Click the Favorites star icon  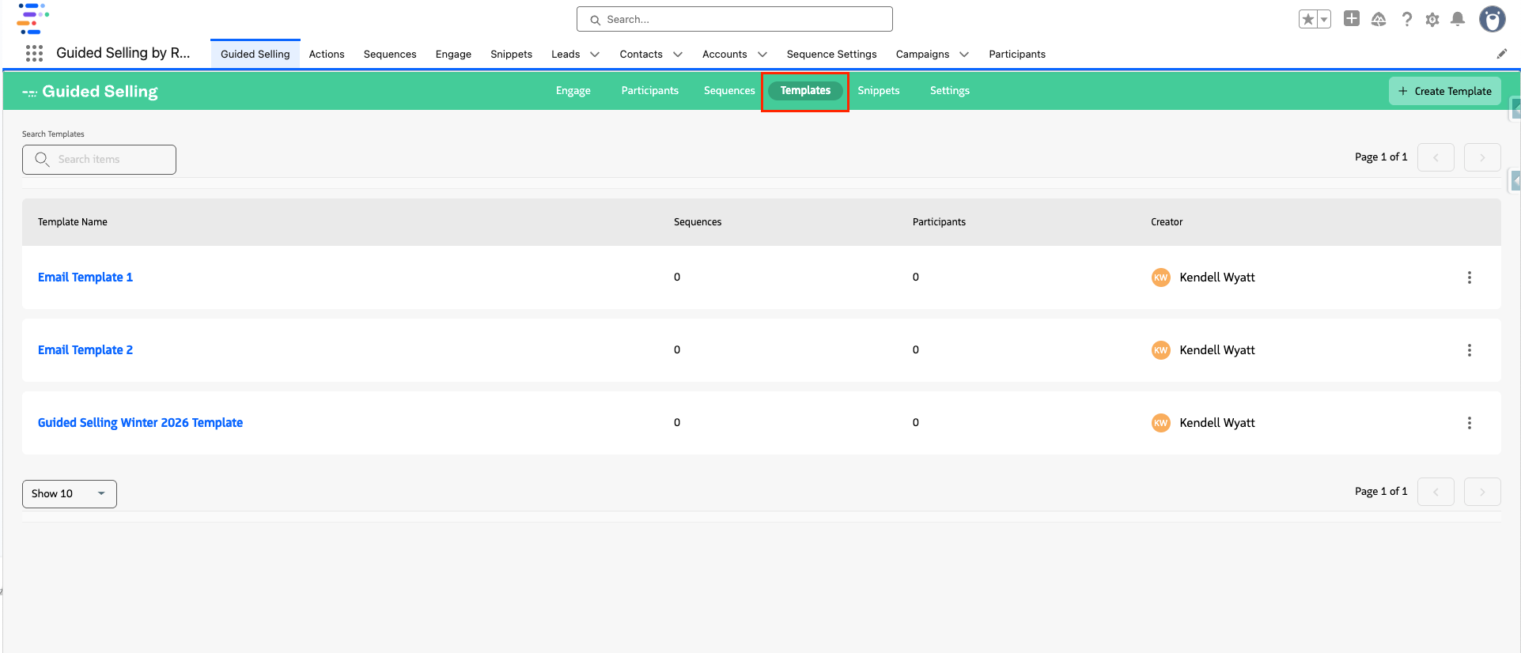1308,20
